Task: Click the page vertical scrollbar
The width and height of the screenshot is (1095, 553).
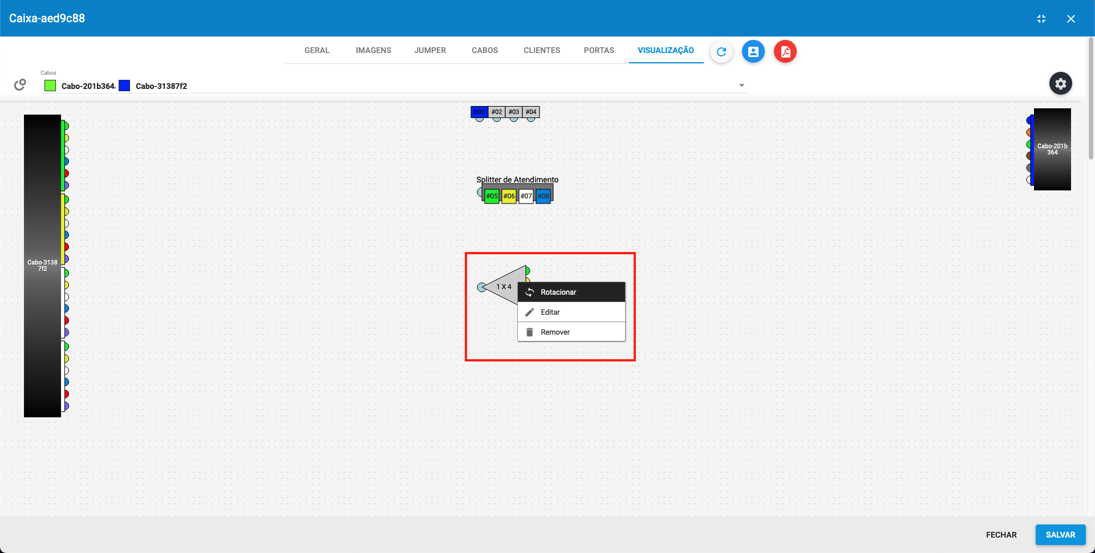Action: [x=1090, y=98]
